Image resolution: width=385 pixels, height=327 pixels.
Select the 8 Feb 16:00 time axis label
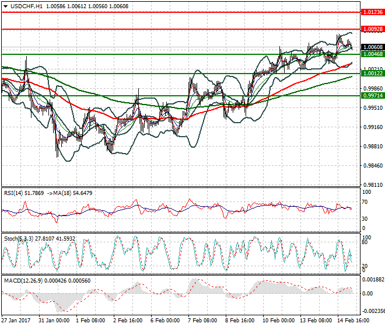[x=240, y=321]
